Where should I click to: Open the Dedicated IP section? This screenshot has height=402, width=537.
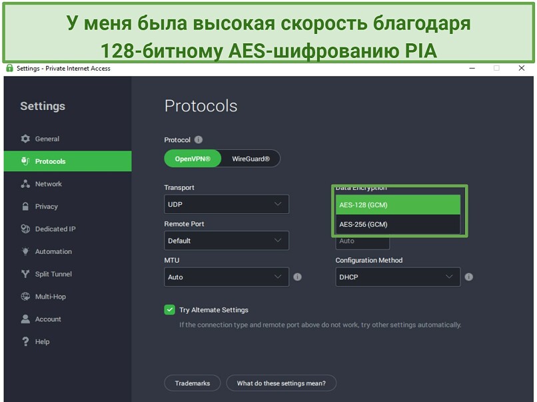point(68,229)
